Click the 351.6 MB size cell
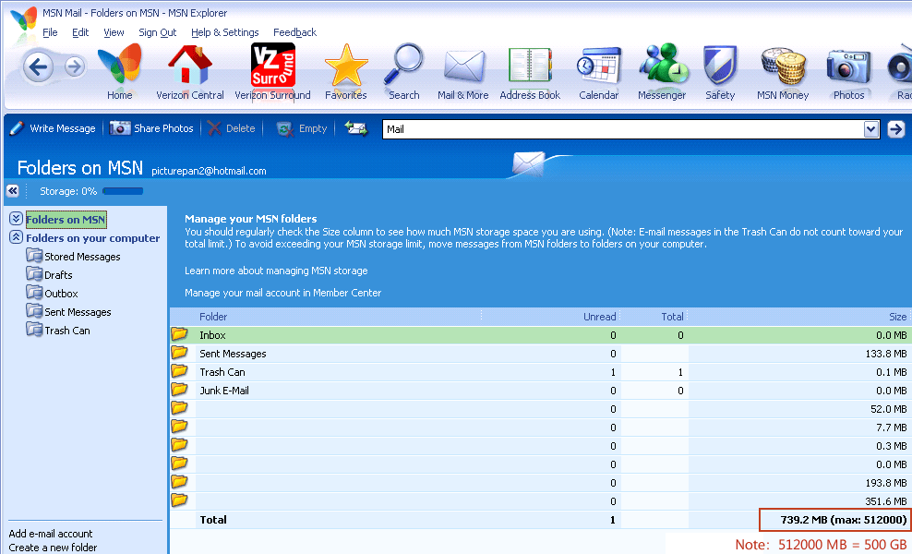Image resolution: width=912 pixels, height=554 pixels. tap(886, 501)
